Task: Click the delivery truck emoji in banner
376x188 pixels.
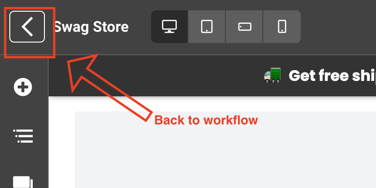Action: point(272,75)
